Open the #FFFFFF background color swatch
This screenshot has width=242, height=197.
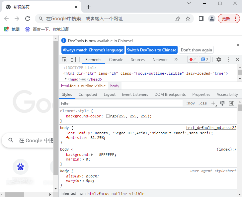[x=97, y=155]
